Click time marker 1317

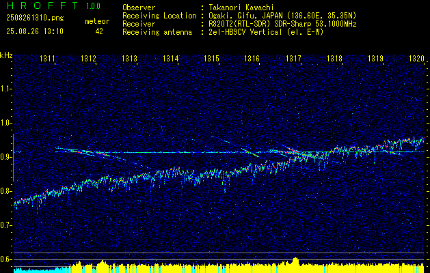293,58
